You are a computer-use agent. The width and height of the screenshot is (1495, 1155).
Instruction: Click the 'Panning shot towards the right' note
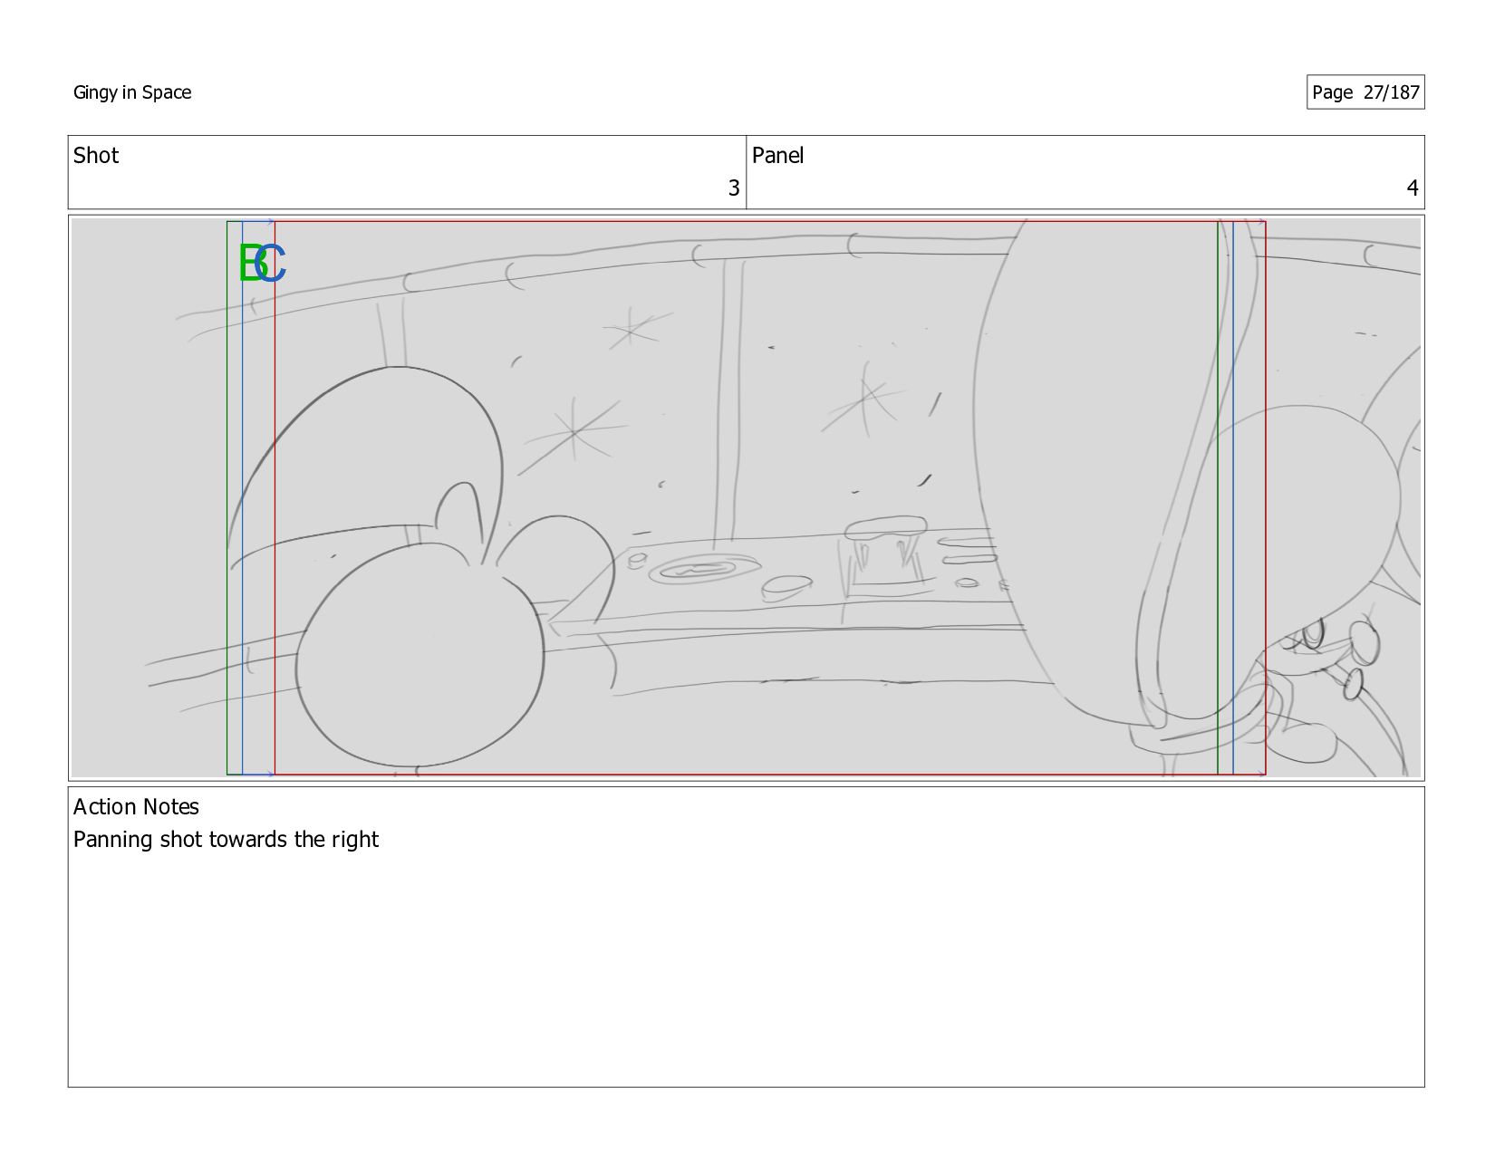(x=226, y=840)
